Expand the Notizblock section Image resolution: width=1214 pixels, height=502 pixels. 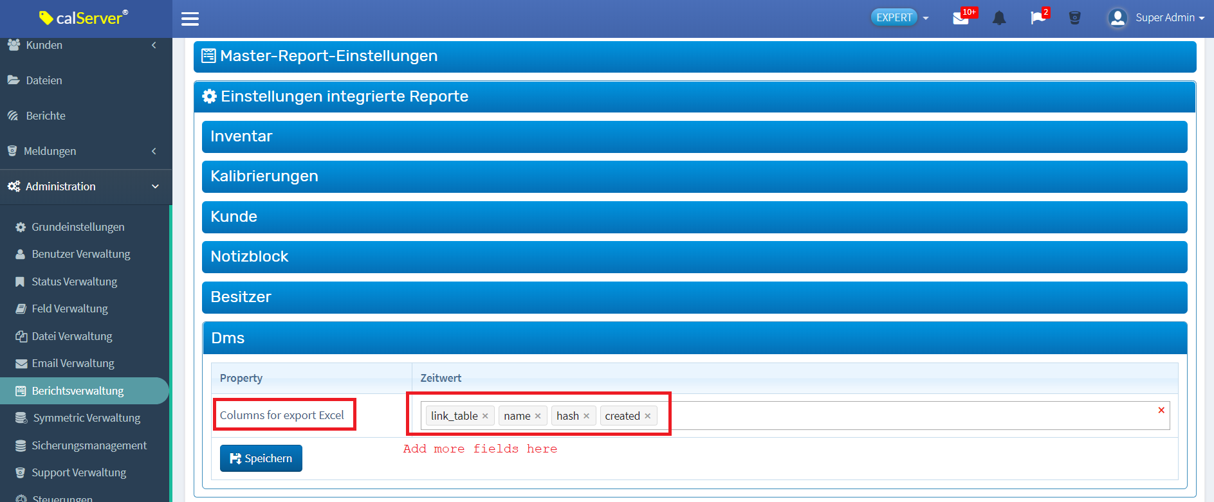[x=695, y=257]
